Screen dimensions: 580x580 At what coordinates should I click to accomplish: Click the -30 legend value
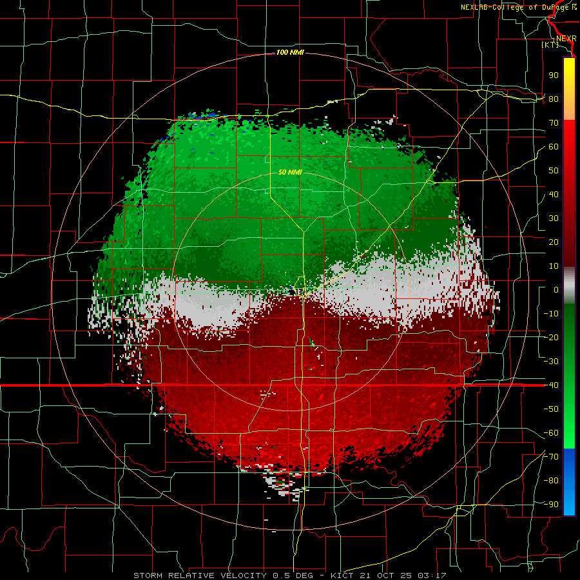click(x=551, y=362)
